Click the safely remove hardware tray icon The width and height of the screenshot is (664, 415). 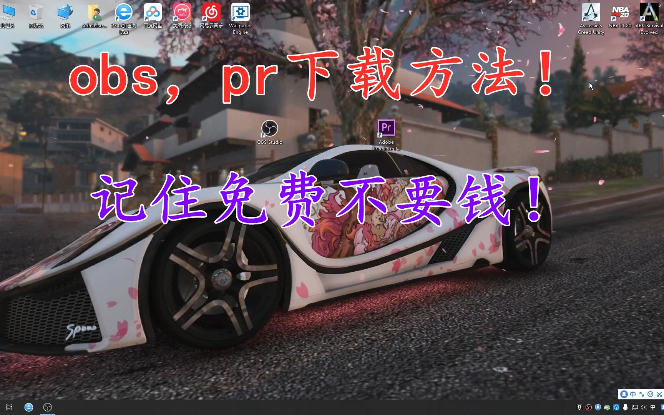pos(607,407)
